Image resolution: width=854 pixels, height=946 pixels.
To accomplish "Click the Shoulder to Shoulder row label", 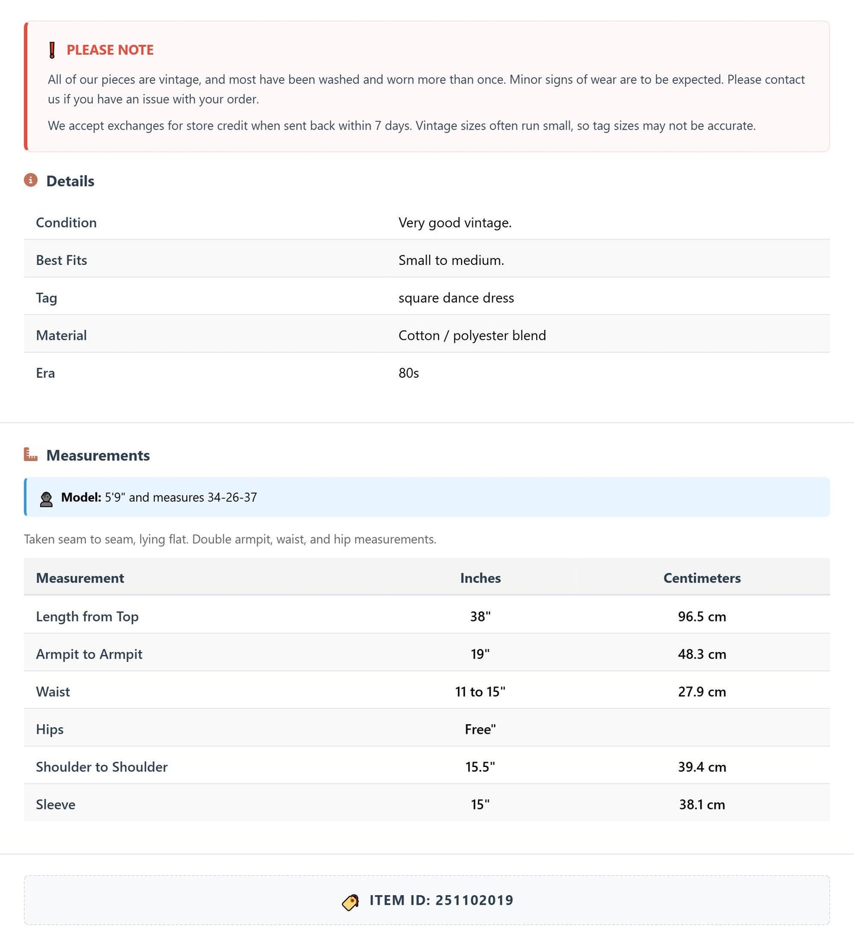I will (x=102, y=767).
